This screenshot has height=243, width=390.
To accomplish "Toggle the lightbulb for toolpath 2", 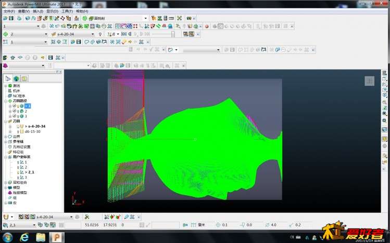I will tap(18, 111).
